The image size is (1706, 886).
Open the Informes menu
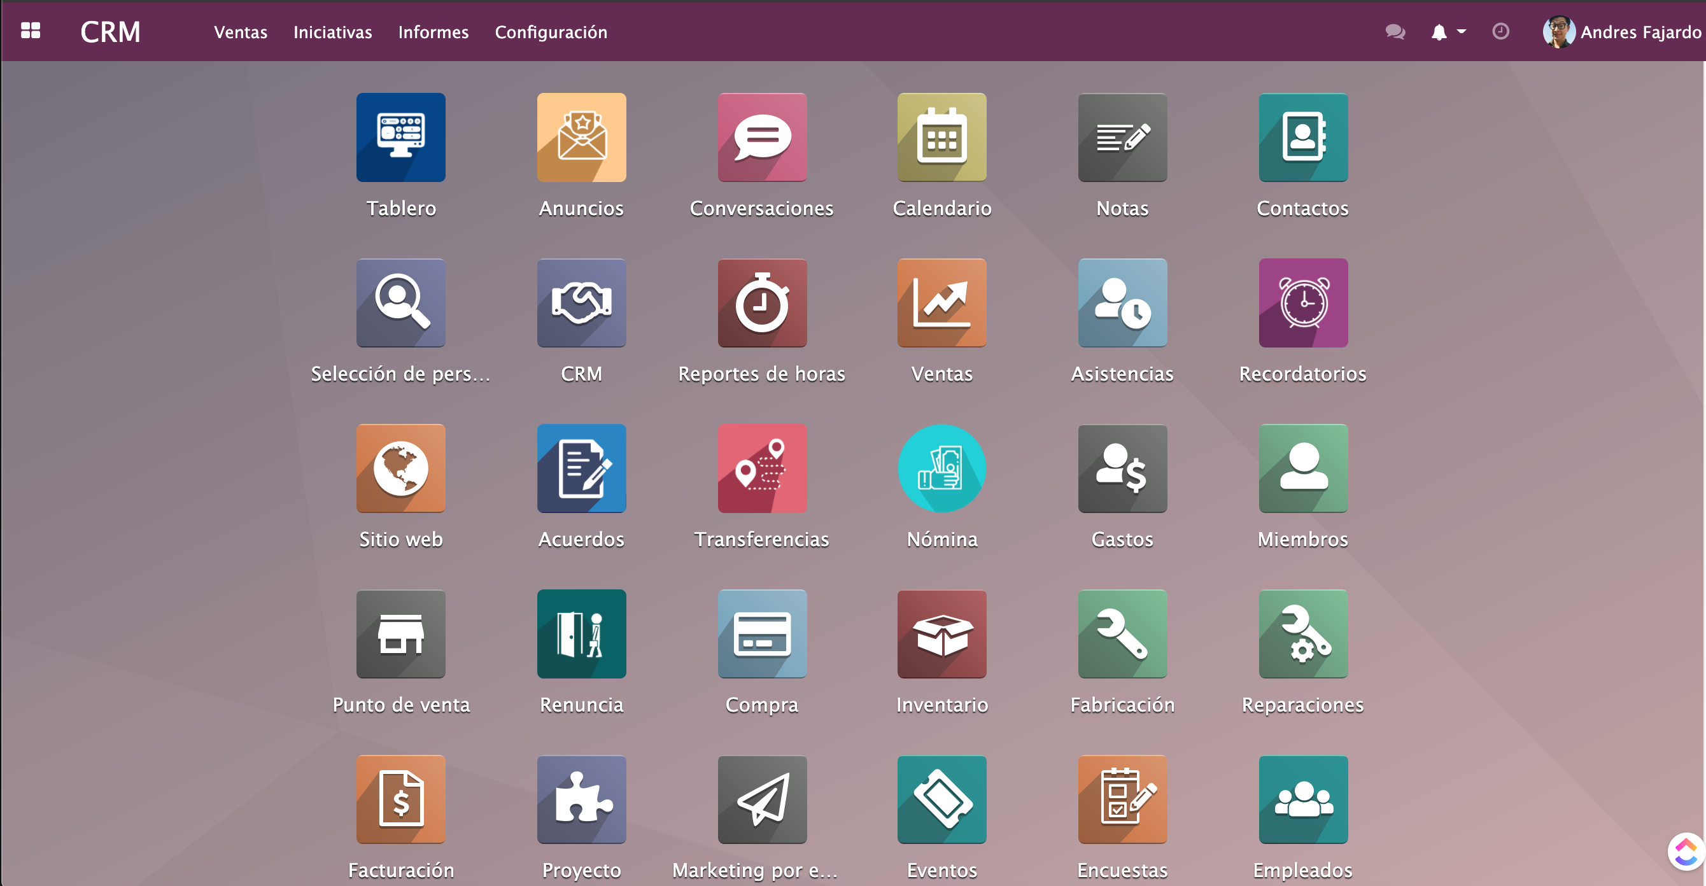(x=433, y=32)
